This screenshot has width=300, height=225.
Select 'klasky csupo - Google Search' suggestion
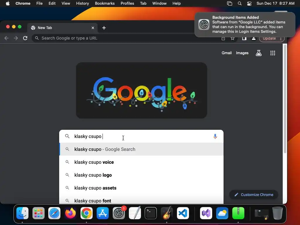[x=142, y=149]
